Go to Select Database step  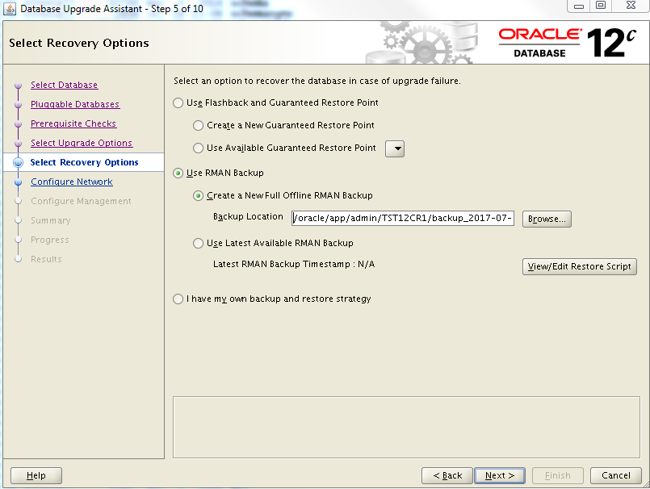tap(64, 85)
